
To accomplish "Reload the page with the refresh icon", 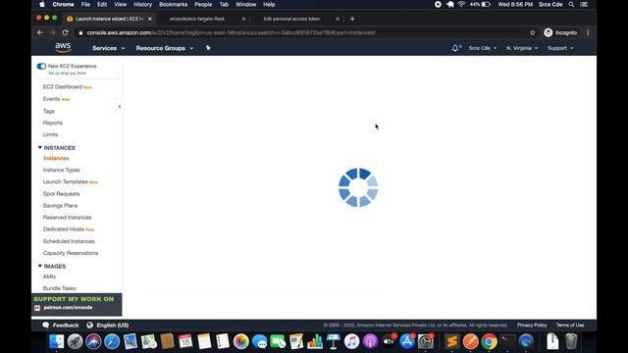I will (66, 32).
